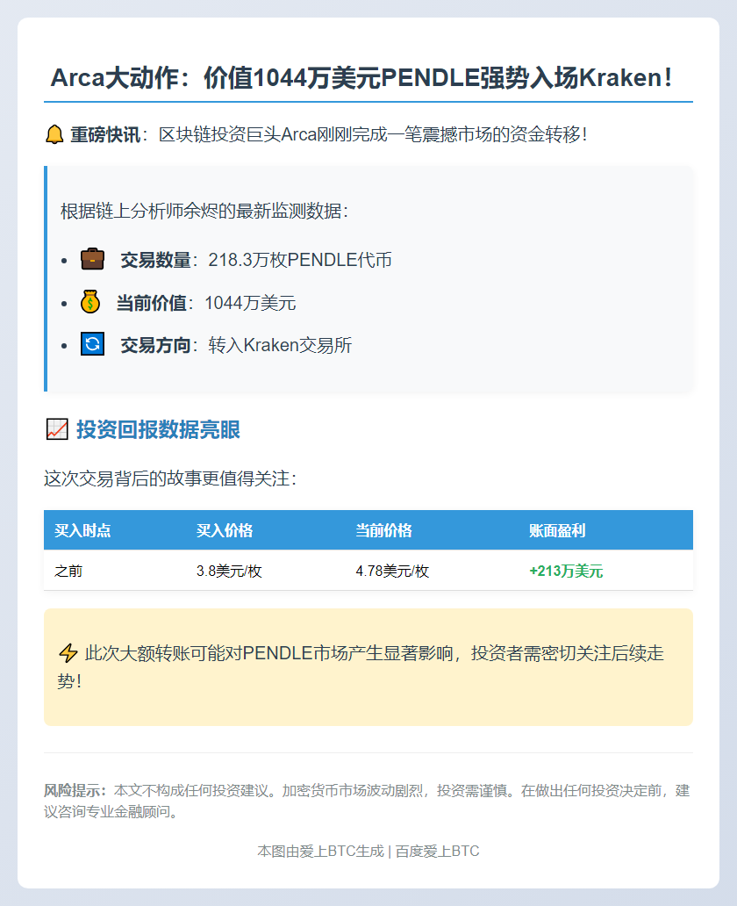737x906 pixels.
Task: Click the green profit value +213万美元
Action: (566, 571)
